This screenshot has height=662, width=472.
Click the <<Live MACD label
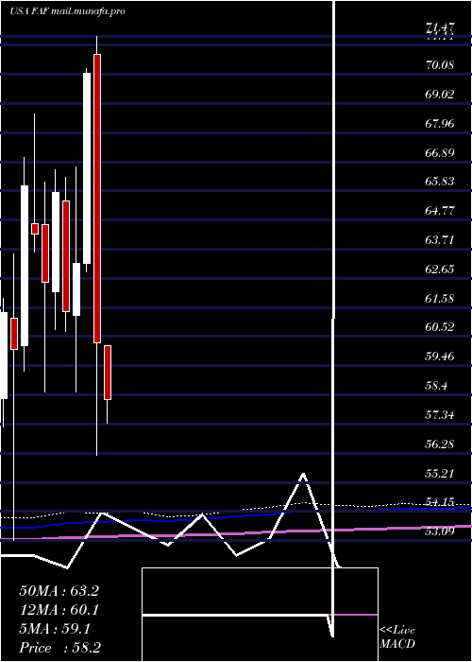(397, 637)
